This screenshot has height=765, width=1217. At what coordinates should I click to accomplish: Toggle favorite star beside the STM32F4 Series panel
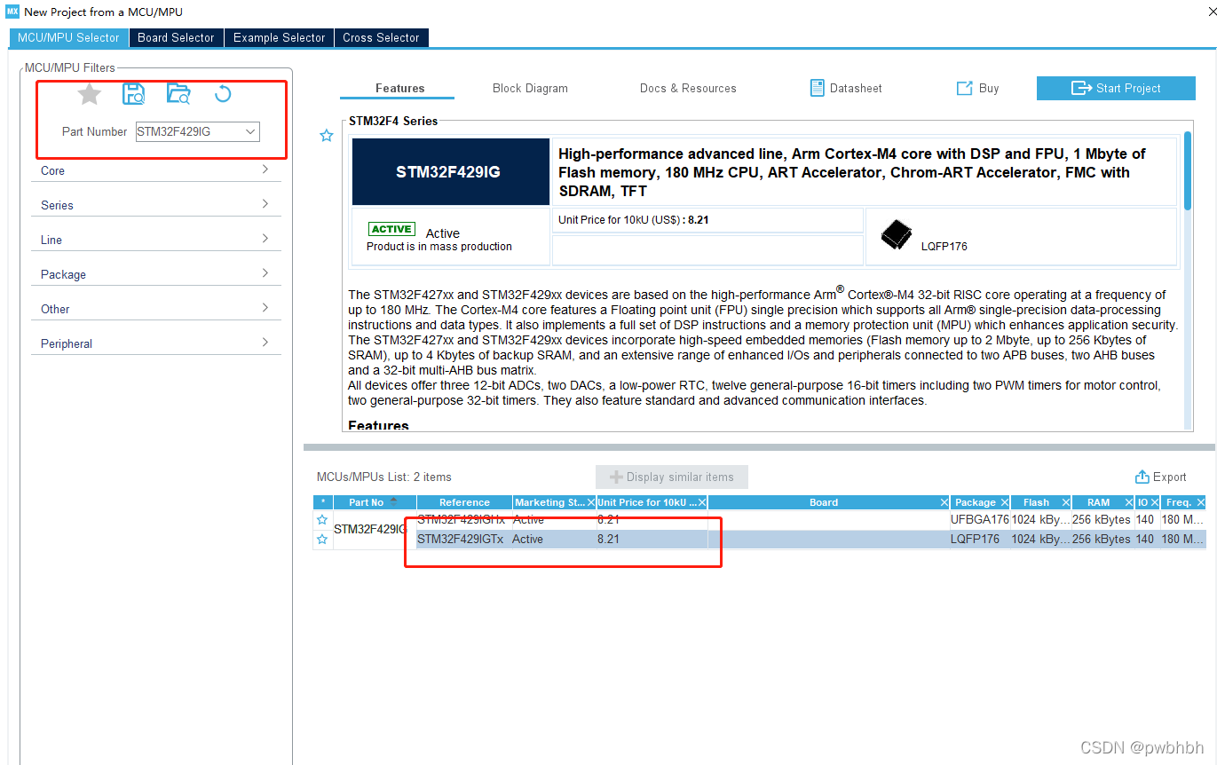pyautogui.click(x=327, y=136)
